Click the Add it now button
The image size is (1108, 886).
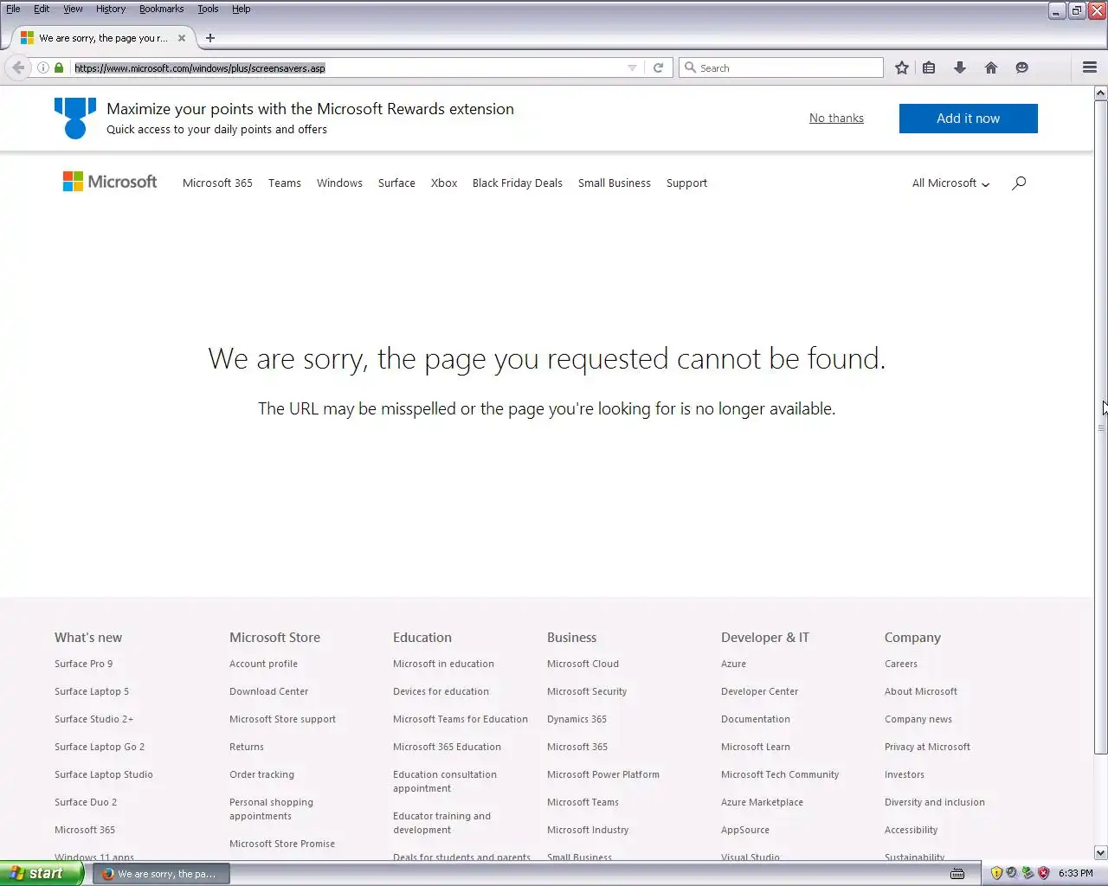tap(968, 119)
